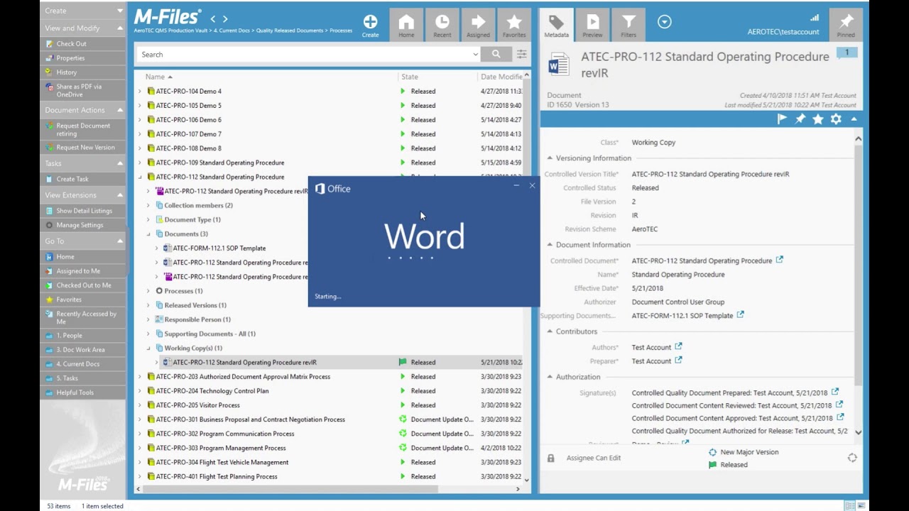Open 4. Current Docs in sidebar
The image size is (909, 511).
[77, 363]
